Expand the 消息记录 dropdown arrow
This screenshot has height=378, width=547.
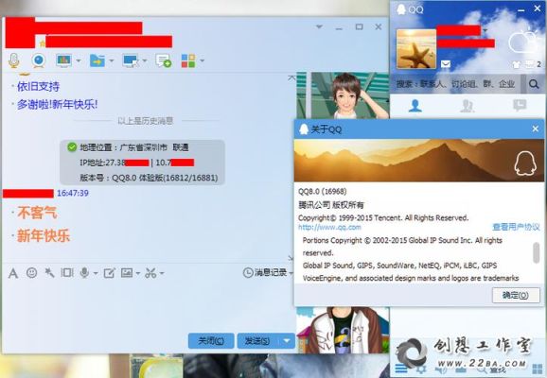tap(291, 273)
